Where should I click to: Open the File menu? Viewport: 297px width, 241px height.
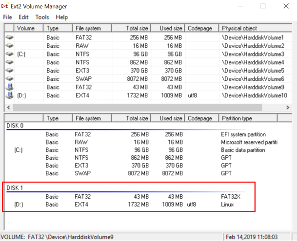7,17
